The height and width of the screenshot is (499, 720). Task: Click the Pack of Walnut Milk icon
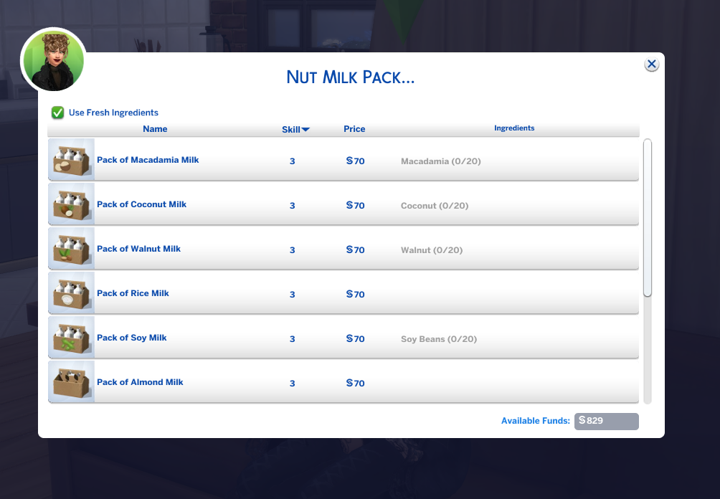(71, 248)
